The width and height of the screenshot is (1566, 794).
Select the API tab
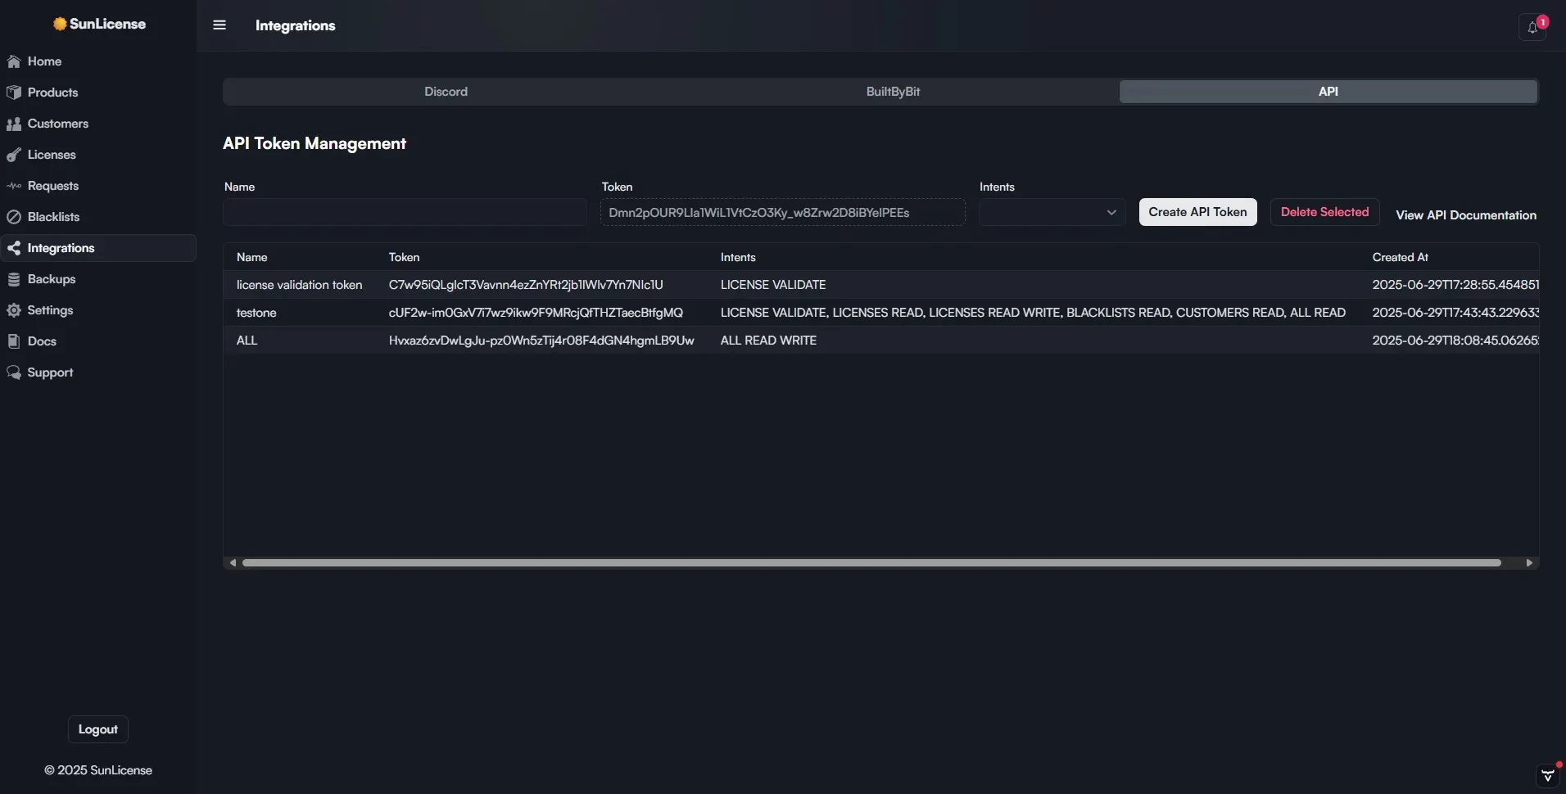point(1328,92)
